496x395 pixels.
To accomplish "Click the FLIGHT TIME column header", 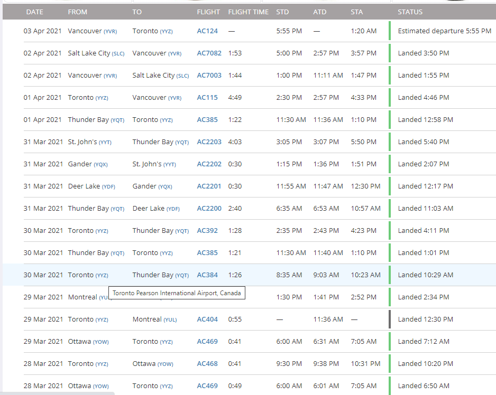I will click(x=248, y=12).
